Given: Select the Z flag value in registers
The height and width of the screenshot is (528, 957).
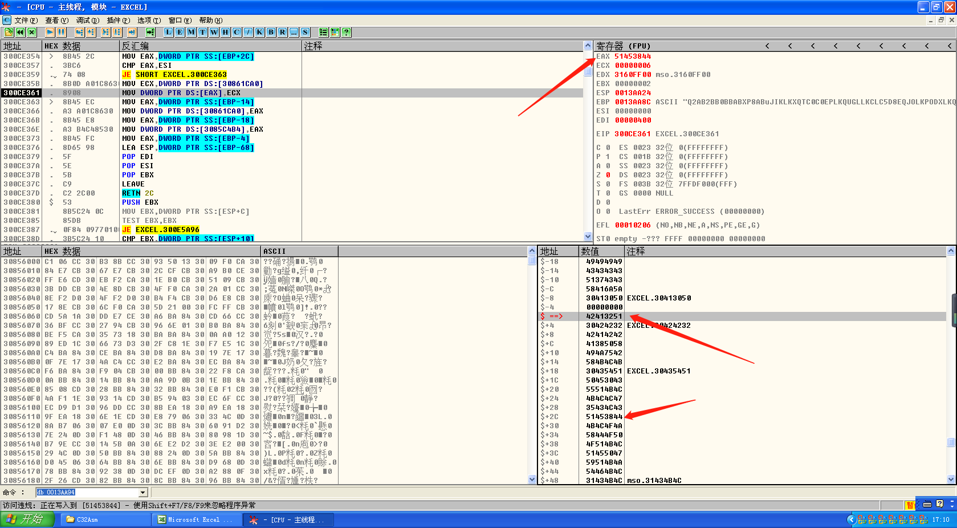Looking at the screenshot, I should 608,175.
